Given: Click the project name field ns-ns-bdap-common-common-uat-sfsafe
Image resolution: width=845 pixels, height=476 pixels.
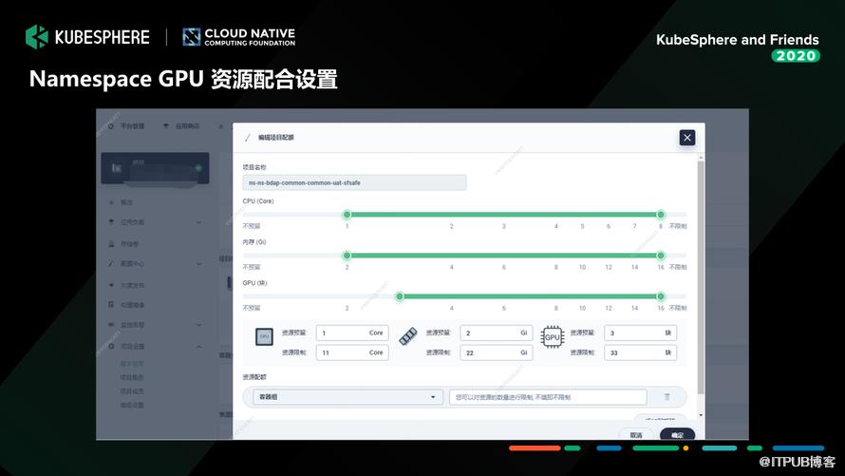Looking at the screenshot, I should [x=354, y=182].
